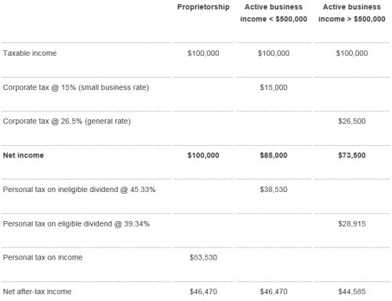
Task: Click Proprietorship's $100,000 taxable income value
Action: [203, 53]
